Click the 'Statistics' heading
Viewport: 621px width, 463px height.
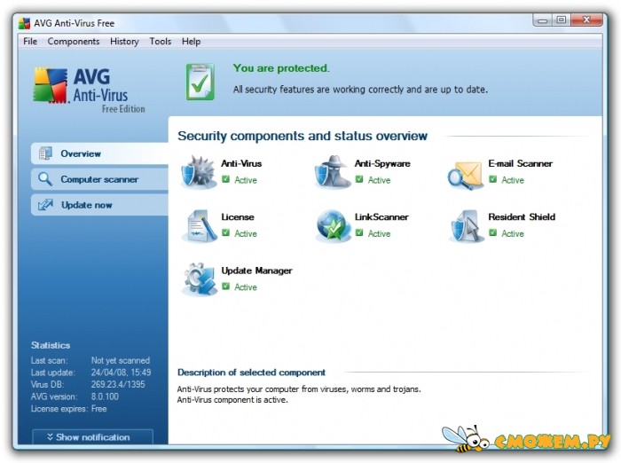(x=51, y=345)
